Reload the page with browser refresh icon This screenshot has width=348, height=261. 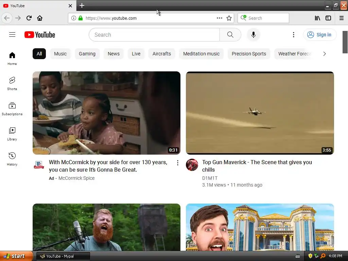[x=29, y=18]
